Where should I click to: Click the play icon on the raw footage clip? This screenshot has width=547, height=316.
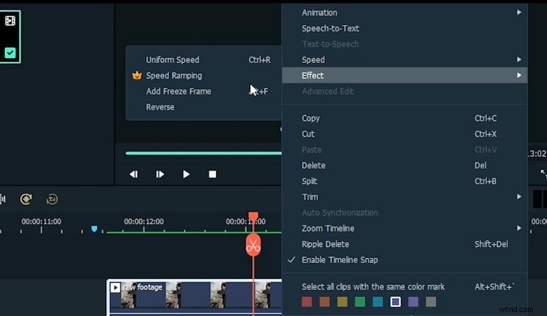[116, 288]
